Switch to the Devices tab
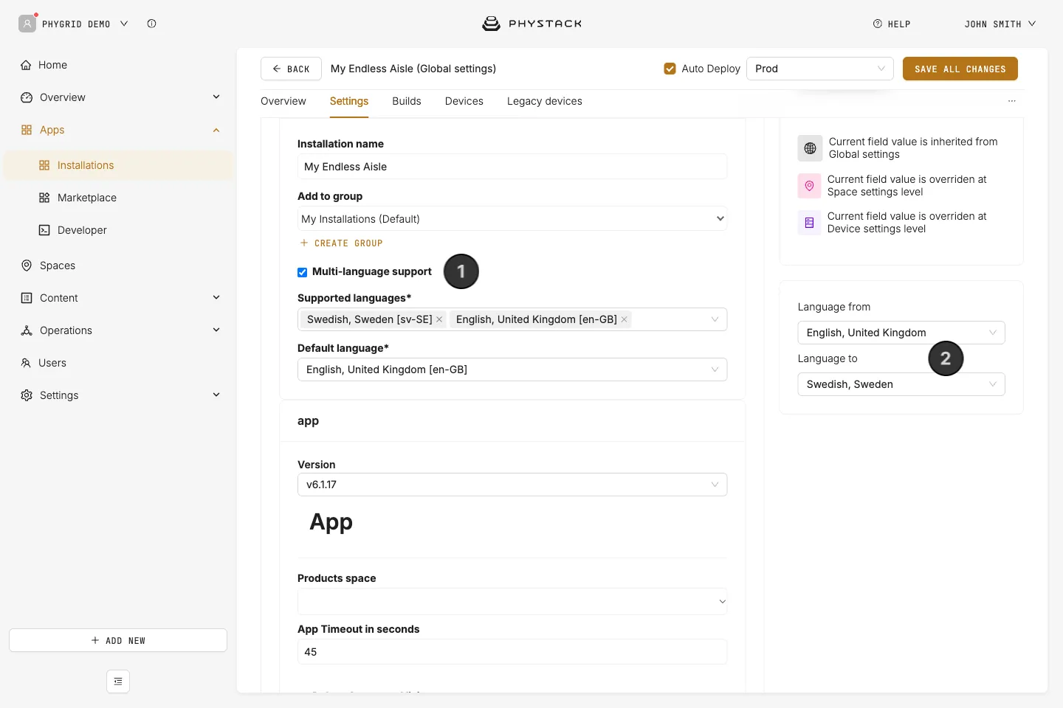This screenshot has width=1063, height=708. click(x=464, y=101)
